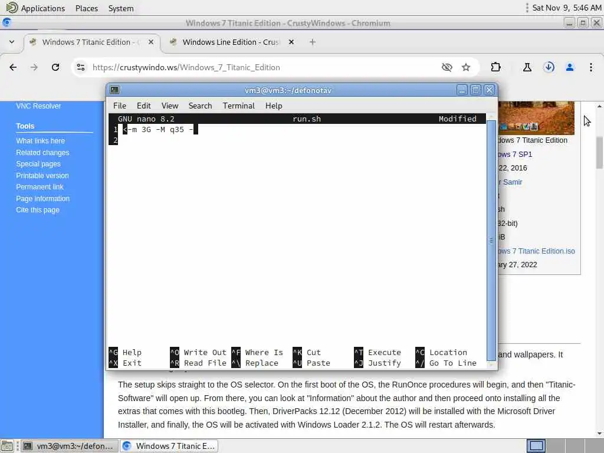Click the infobox wallpaper thumbnail
This screenshot has width=604, height=453.
click(536, 118)
